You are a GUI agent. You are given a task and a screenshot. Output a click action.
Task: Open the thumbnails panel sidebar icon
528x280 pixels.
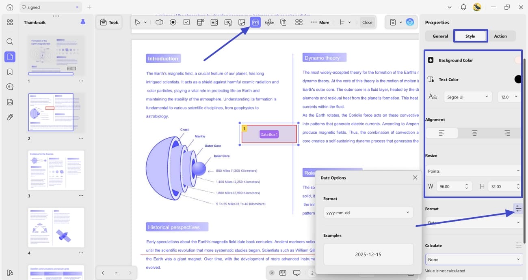(10, 57)
